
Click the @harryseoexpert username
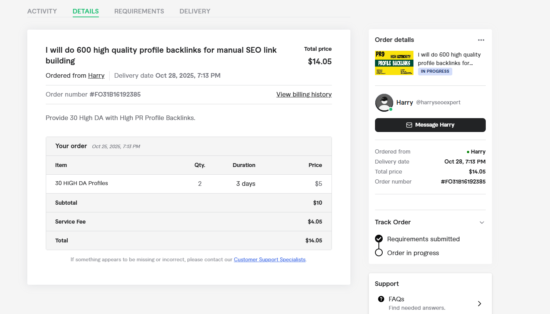coord(438,103)
